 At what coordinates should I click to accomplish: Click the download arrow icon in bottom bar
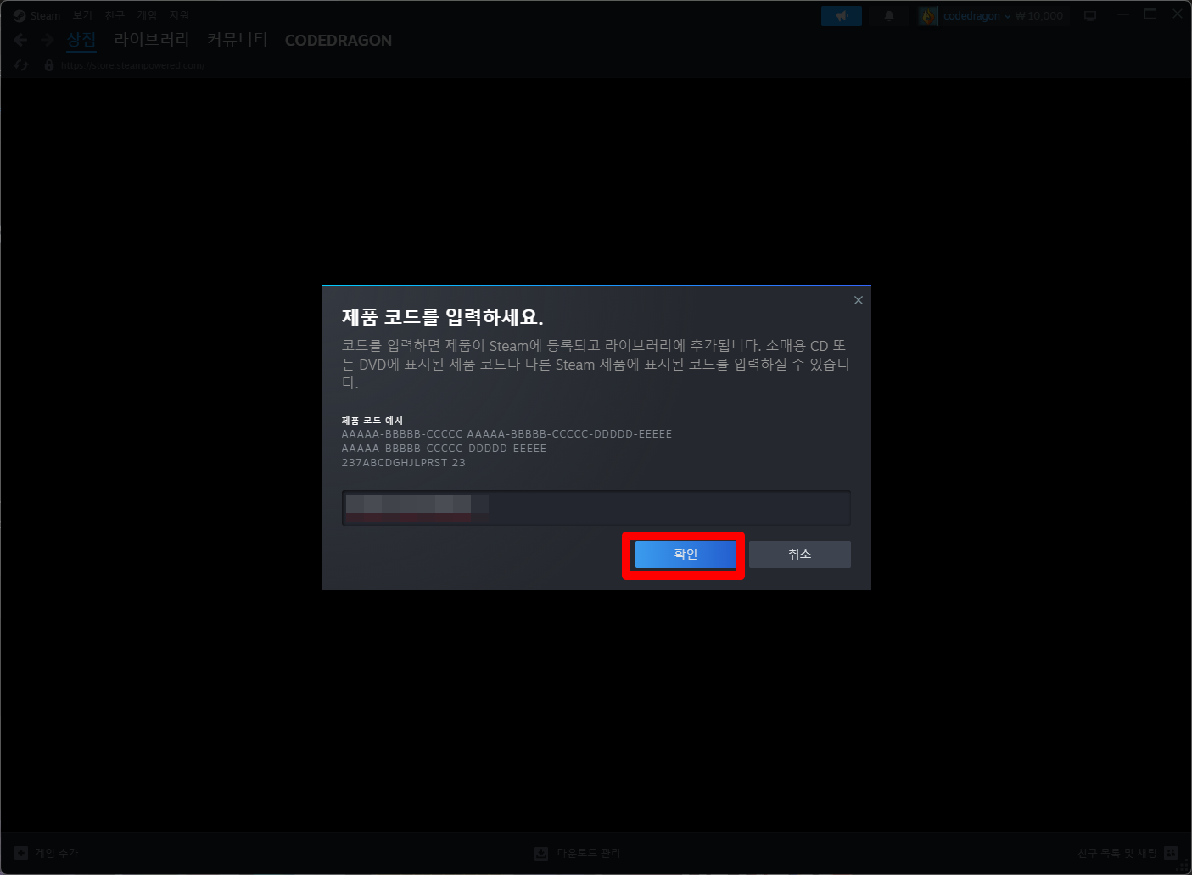(541, 853)
